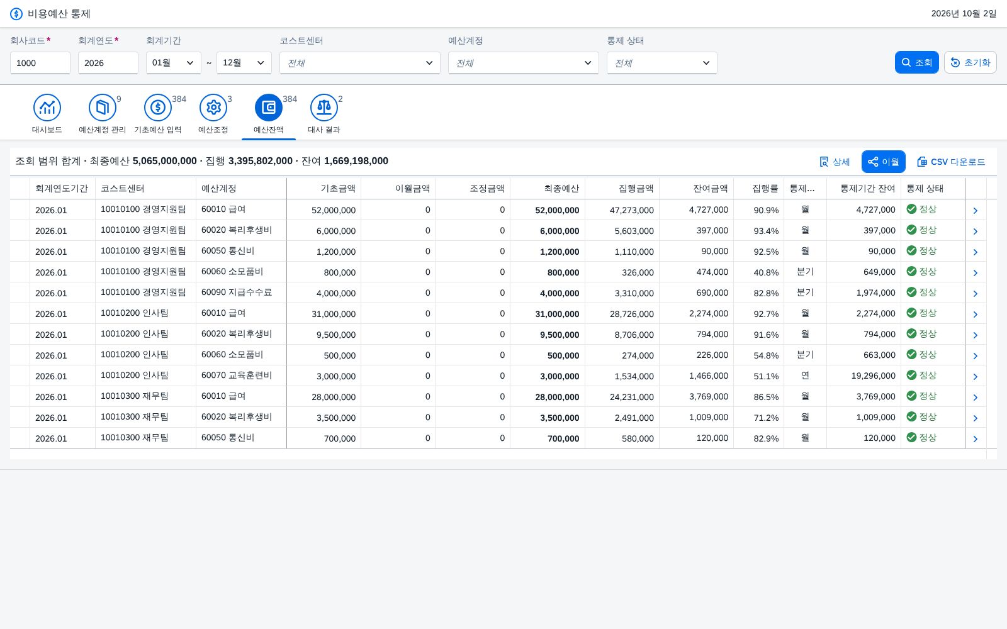
Task: Click the 회사코드 input field
Action: (x=40, y=63)
